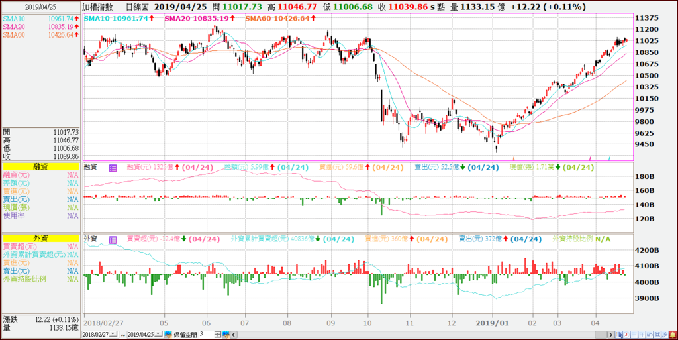Screen dimensions: 678x340
Task: Click 收 11039.86 row in left panel
Action: (x=40, y=156)
